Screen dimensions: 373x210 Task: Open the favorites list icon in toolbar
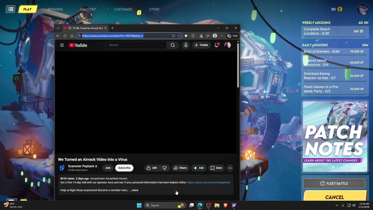(x=208, y=36)
